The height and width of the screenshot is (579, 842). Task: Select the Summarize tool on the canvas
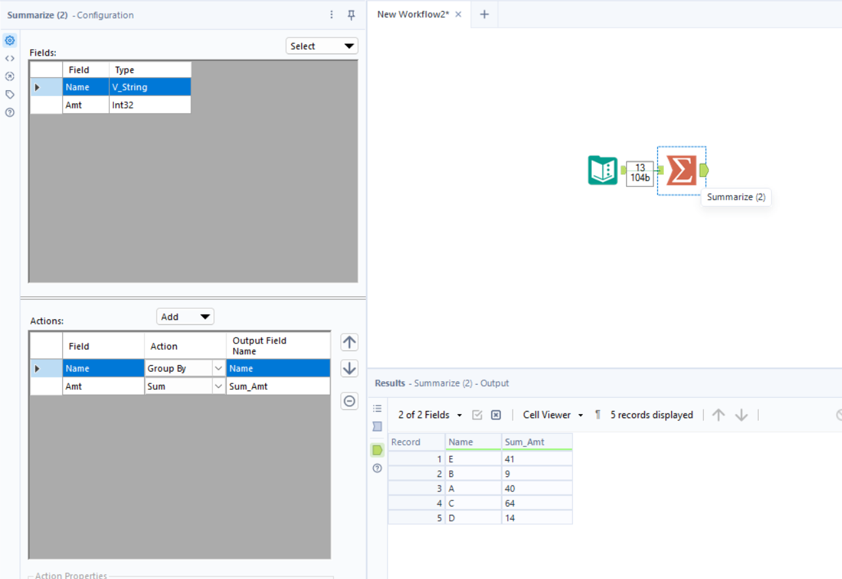pyautogui.click(x=681, y=170)
